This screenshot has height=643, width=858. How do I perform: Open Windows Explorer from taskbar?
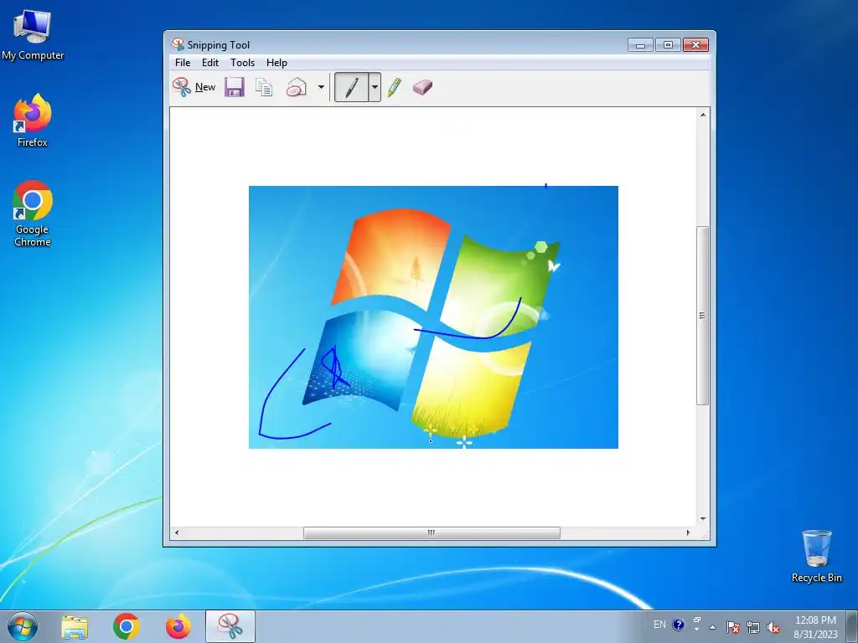click(75, 626)
